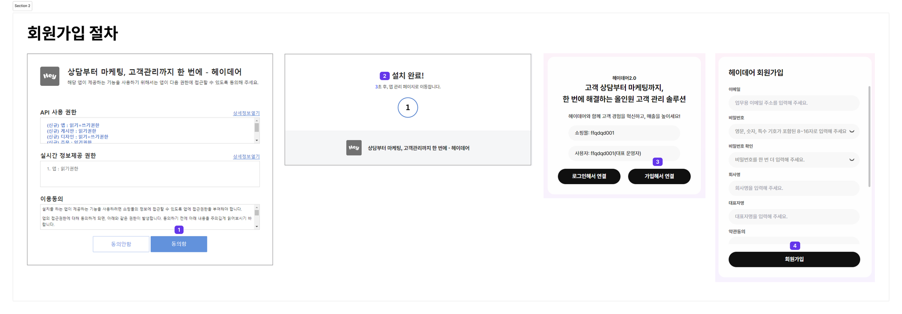Image resolution: width=902 pixels, height=314 pixels.
Task: Click the Section 2 label
Action: tap(22, 6)
